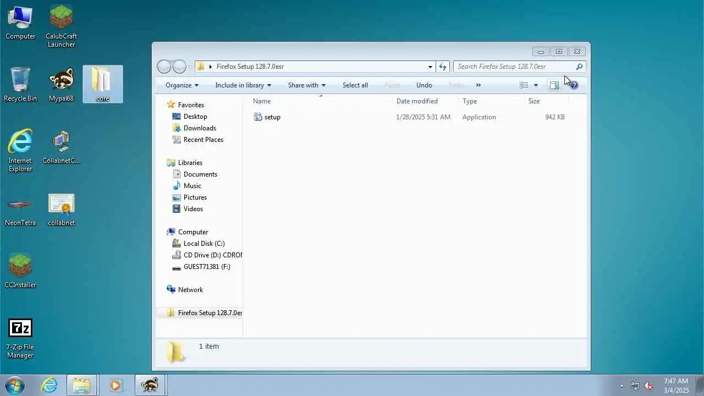Screen dimensions: 704x396
Task: Open Include in library dropdown
Action: point(243,85)
